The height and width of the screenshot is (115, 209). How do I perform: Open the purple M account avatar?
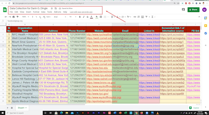click(x=204, y=10)
